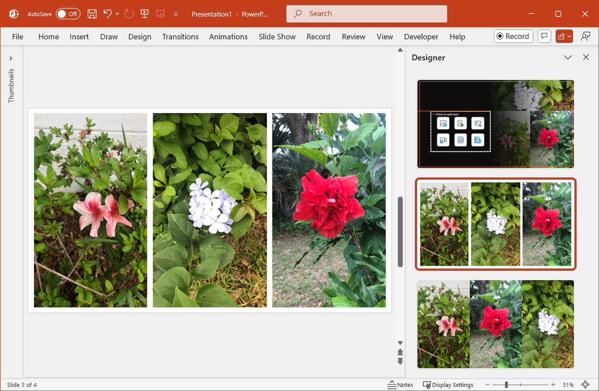
Task: Toggle the Notes pane
Action: (x=400, y=385)
